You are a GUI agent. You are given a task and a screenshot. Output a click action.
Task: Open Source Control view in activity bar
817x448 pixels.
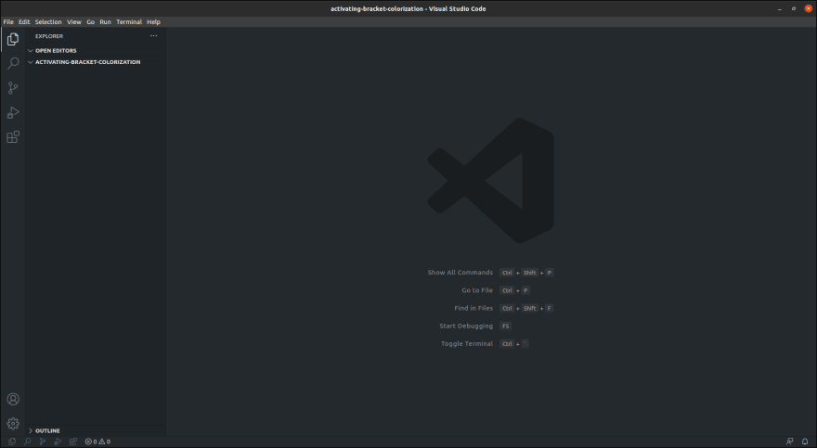point(13,88)
